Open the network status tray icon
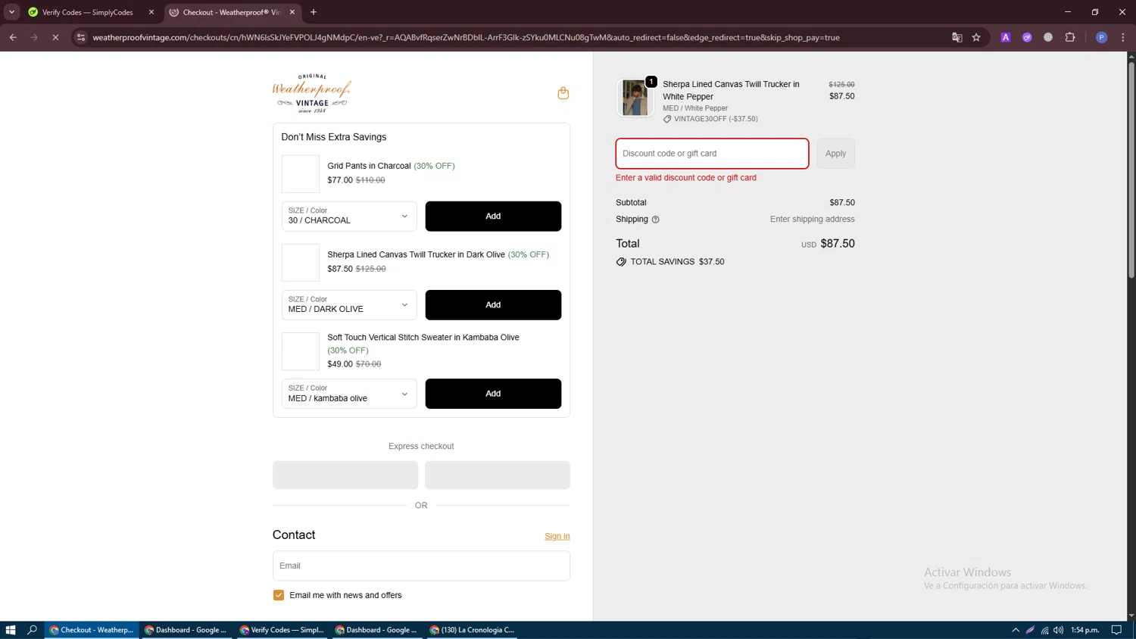Viewport: 1136px width, 639px height. pyautogui.click(x=1044, y=630)
